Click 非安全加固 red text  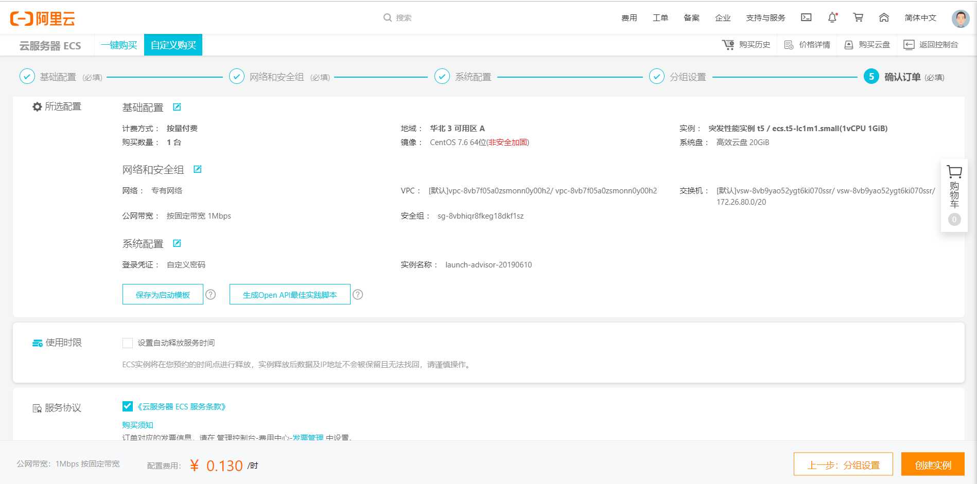pos(508,142)
